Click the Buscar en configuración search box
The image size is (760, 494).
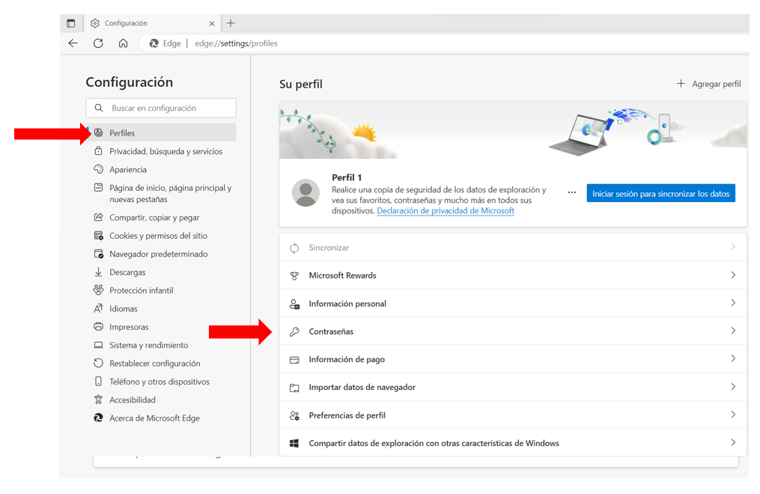click(x=161, y=108)
